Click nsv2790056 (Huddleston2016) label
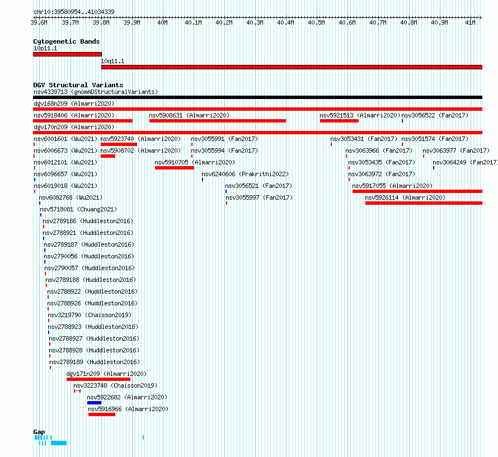The height and width of the screenshot is (457, 498). (x=89, y=256)
